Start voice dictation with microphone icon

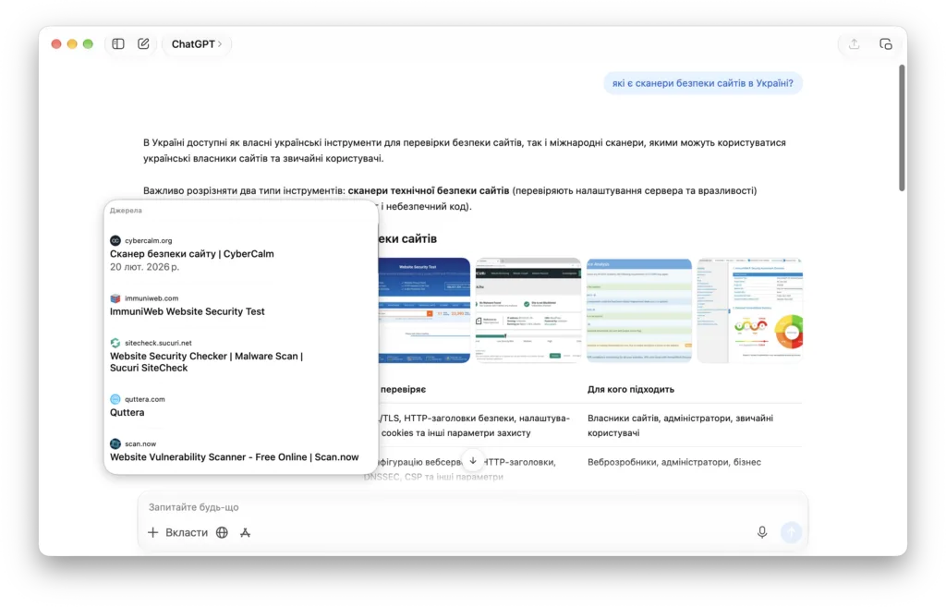[762, 532]
